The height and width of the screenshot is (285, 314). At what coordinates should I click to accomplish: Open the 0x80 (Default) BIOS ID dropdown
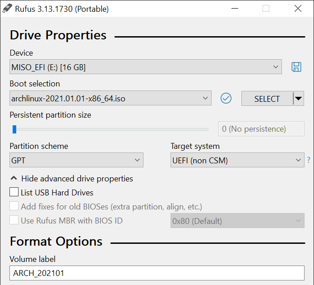[237, 220]
